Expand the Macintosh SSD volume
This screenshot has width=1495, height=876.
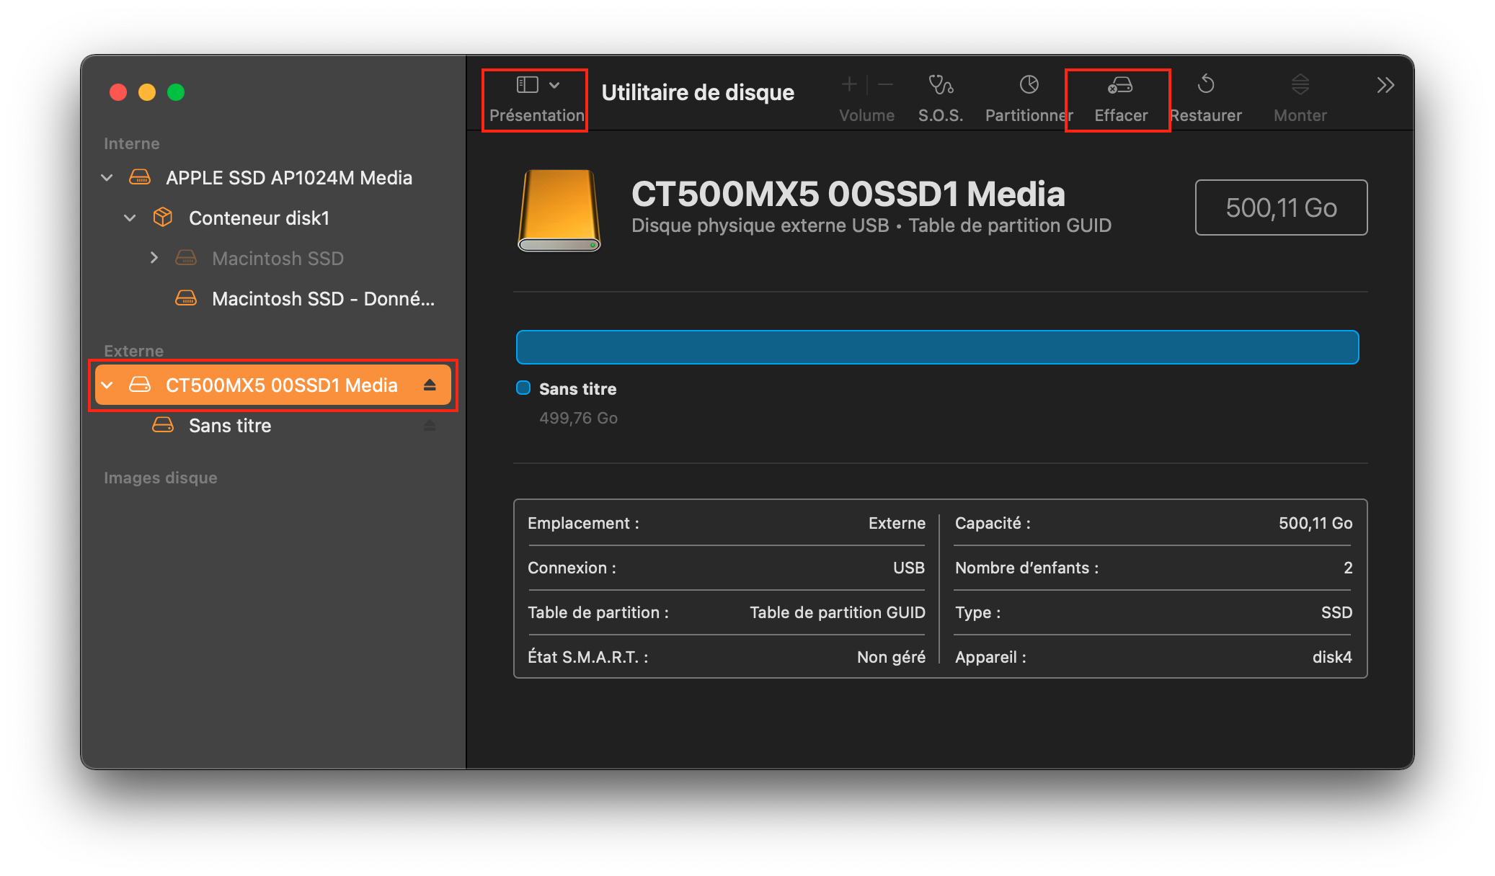(154, 258)
